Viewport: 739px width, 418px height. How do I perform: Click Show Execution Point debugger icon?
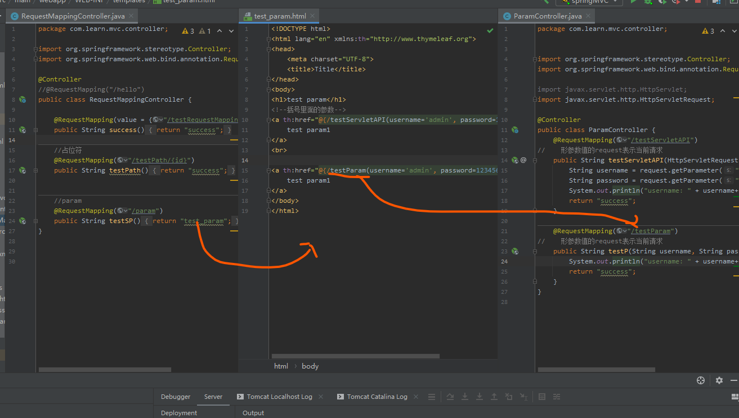tap(431, 397)
